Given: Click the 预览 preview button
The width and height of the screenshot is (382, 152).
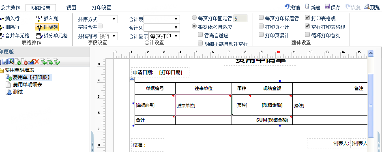Looking at the screenshot, I should 372,7.
